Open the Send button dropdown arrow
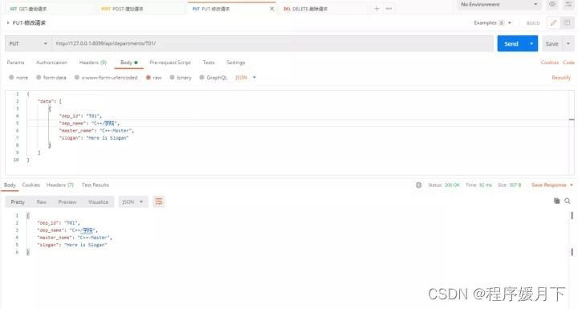The image size is (578, 309). click(531, 43)
